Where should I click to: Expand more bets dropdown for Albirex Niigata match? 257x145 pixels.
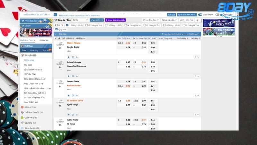[197, 57]
